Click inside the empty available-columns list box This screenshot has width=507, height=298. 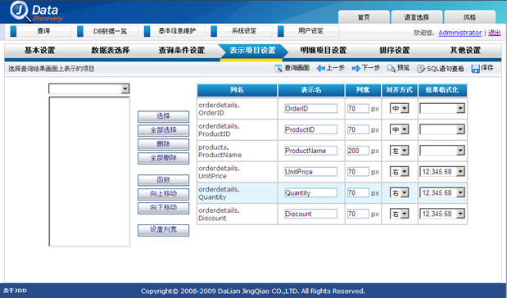[x=89, y=172]
